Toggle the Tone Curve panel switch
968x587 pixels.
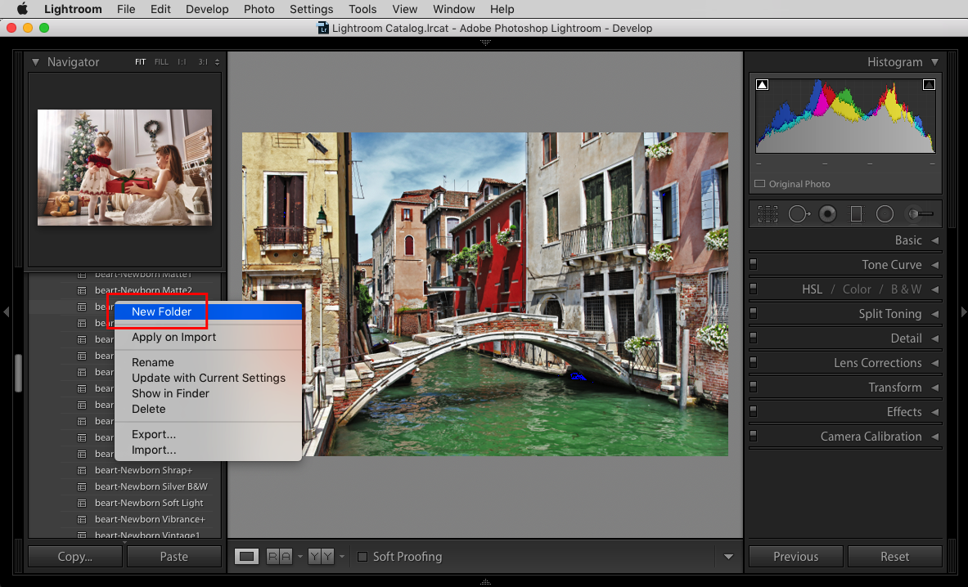point(754,265)
